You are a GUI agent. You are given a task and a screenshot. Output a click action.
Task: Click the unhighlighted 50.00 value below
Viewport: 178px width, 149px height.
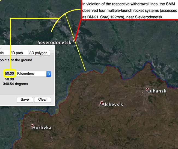(x=9, y=79)
